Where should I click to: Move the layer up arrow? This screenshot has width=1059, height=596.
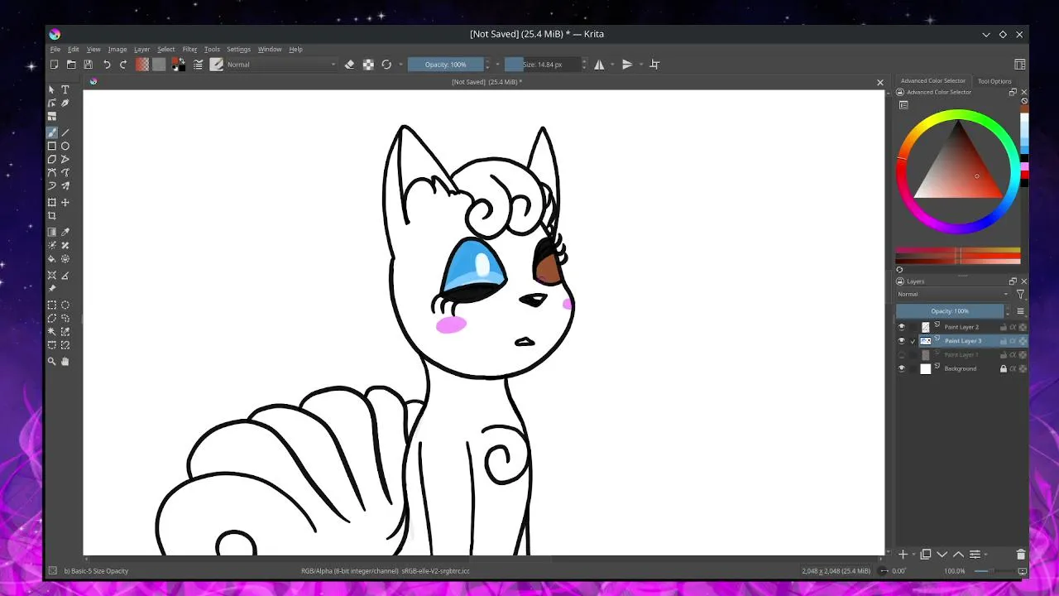[x=958, y=555]
